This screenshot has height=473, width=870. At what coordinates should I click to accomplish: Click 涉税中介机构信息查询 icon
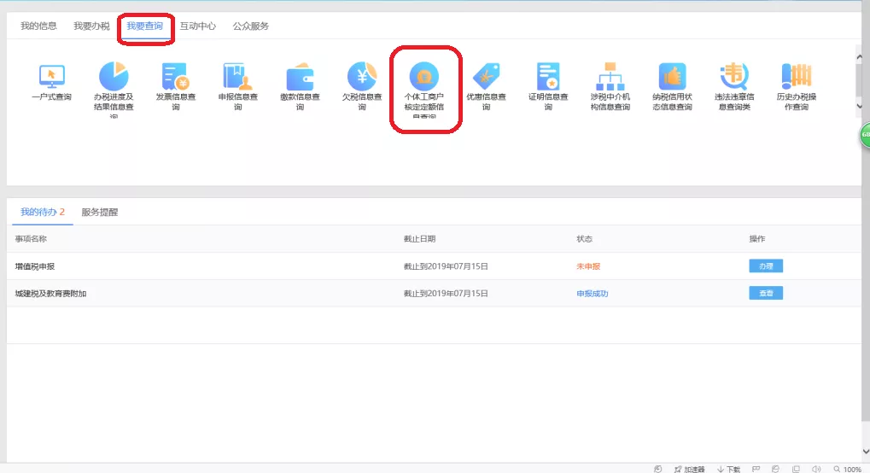(610, 76)
